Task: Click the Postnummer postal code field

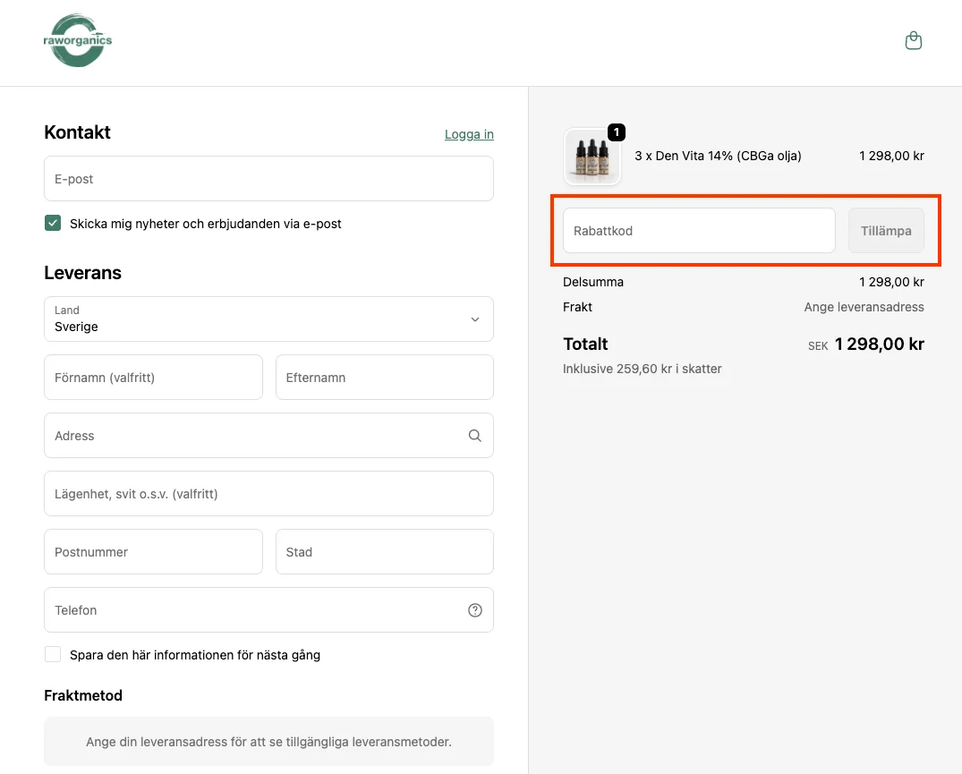Action: 153,552
